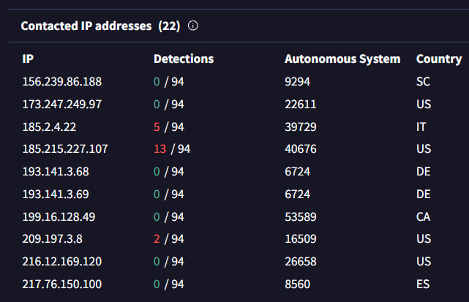Click the IP column header

(28, 58)
